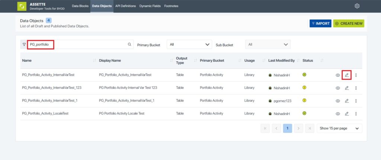The height and width of the screenshot is (160, 381).
Task: Open the API Definitions tab
Action: coord(126,6)
